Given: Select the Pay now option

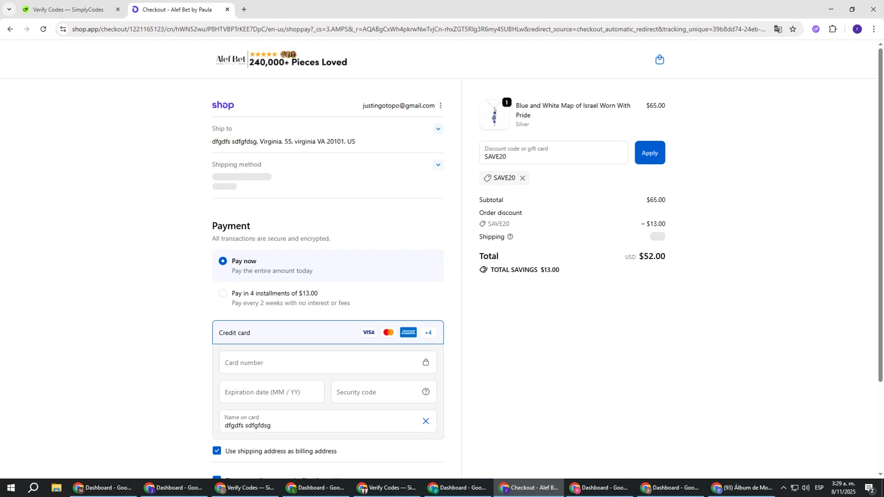Looking at the screenshot, I should click(x=223, y=261).
